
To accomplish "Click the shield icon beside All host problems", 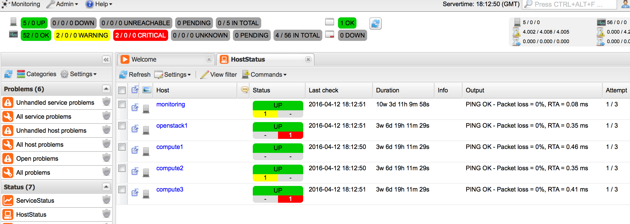I will (x=106, y=144).
